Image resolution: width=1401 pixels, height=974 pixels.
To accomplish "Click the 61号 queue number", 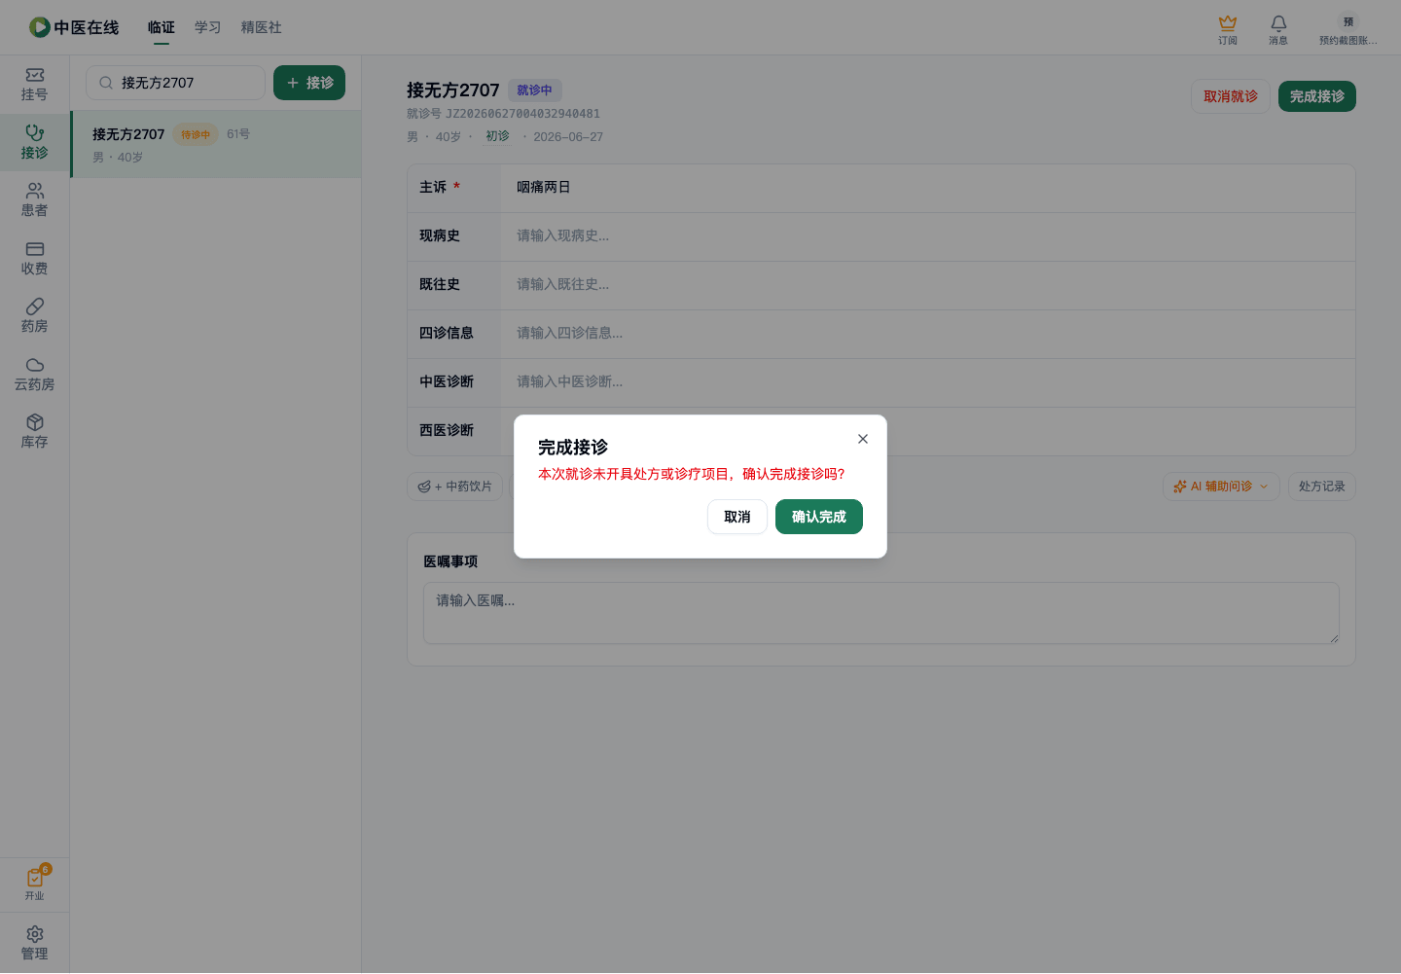I will tap(238, 134).
